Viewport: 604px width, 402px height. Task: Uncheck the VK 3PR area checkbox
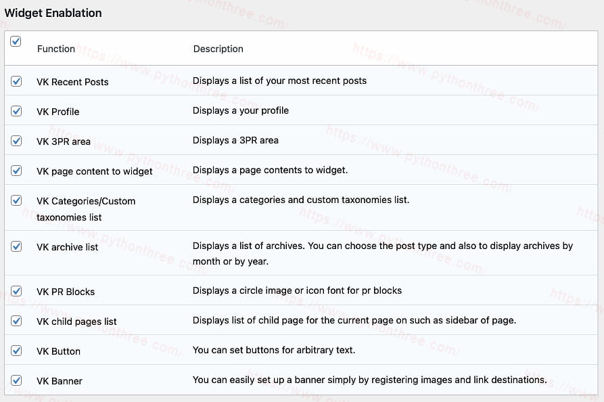[x=16, y=141]
